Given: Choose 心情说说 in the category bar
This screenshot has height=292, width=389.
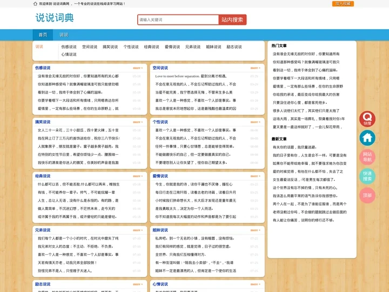Looking at the screenshot, I should [69, 55].
